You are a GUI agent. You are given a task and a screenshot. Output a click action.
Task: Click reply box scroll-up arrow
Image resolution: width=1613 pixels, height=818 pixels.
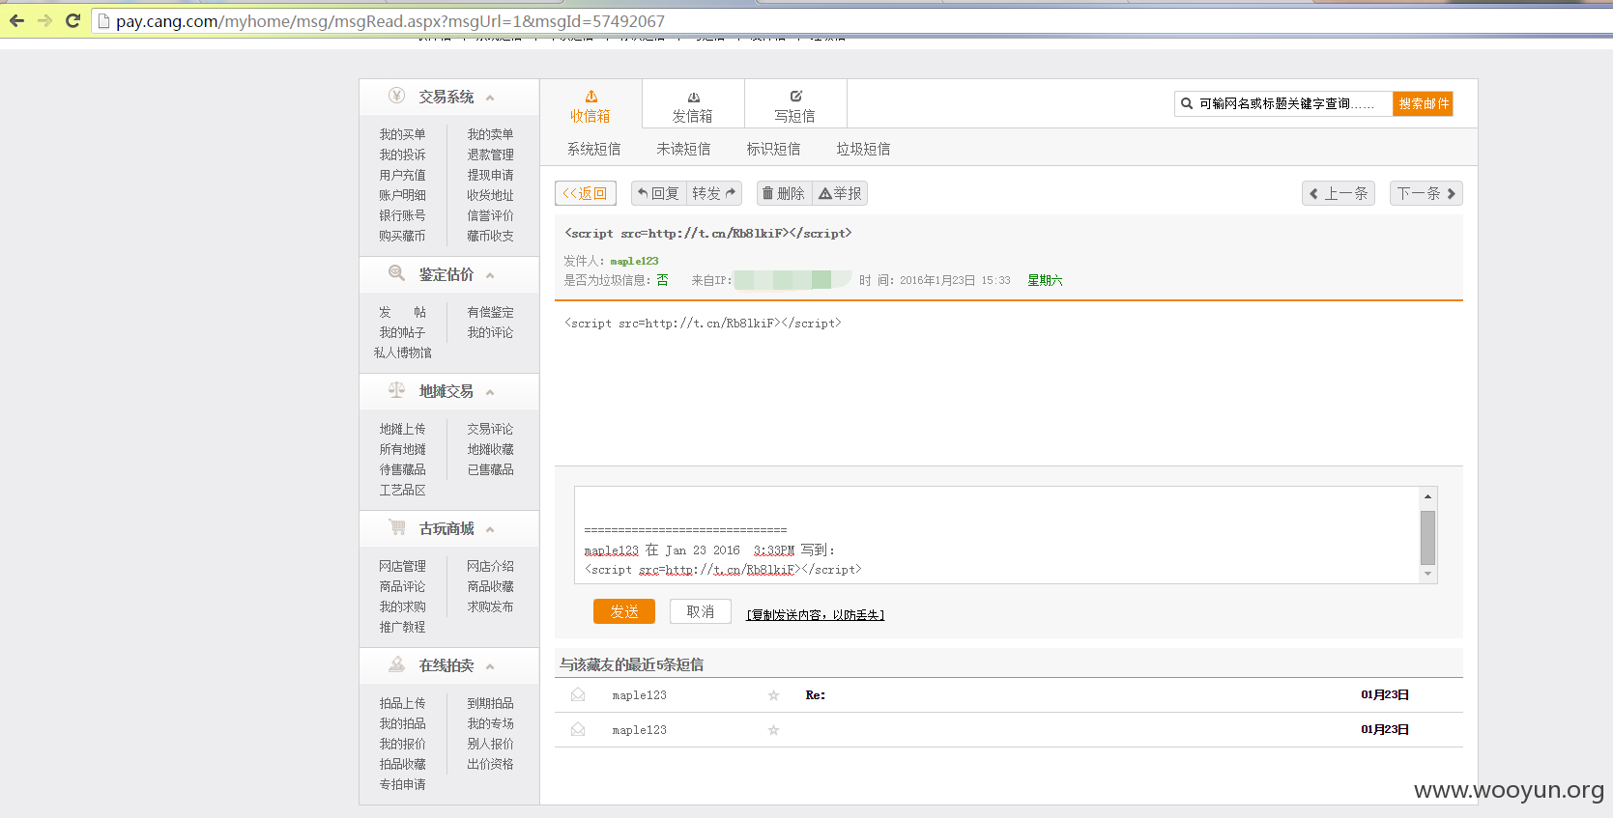coord(1427,496)
